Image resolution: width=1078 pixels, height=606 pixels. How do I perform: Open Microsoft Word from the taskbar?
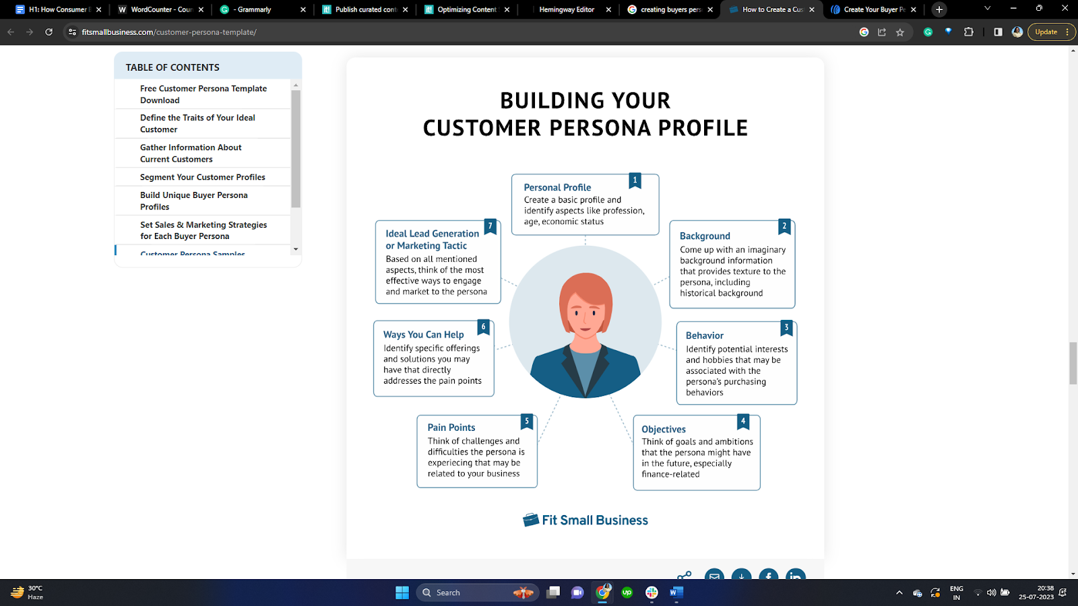676,593
